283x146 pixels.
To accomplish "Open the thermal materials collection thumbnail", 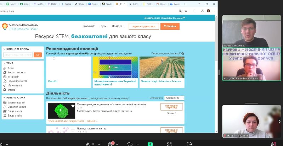I will (115, 67).
